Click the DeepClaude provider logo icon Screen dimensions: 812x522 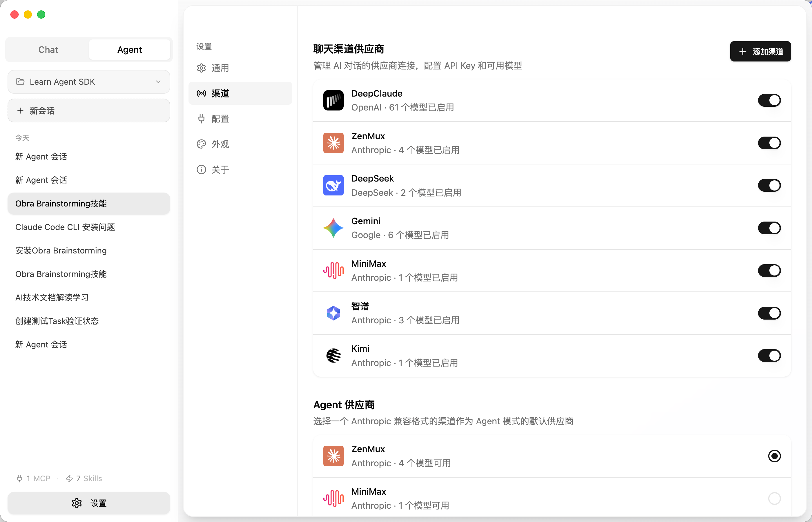coord(333,100)
